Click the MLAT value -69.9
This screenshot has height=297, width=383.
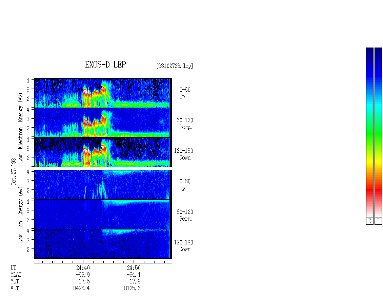[x=83, y=275]
